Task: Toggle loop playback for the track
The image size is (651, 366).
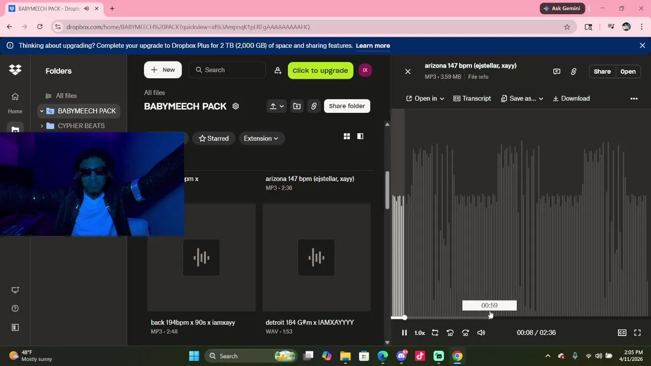Action: tap(435, 332)
